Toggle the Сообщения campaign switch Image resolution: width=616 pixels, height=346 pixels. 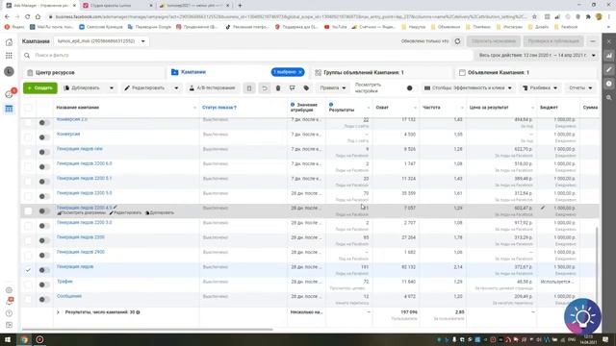pyautogui.click(x=44, y=300)
